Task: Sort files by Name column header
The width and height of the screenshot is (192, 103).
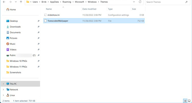Action: pyautogui.click(x=49, y=9)
